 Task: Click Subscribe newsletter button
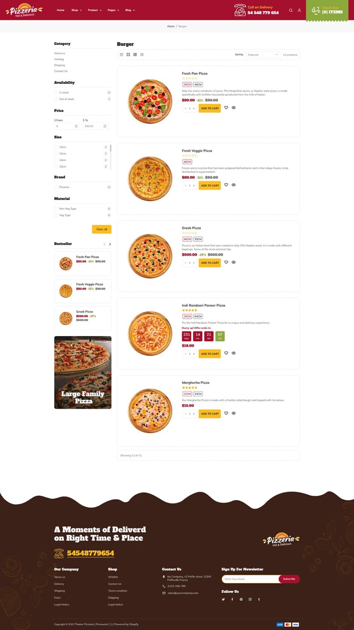[x=289, y=579]
